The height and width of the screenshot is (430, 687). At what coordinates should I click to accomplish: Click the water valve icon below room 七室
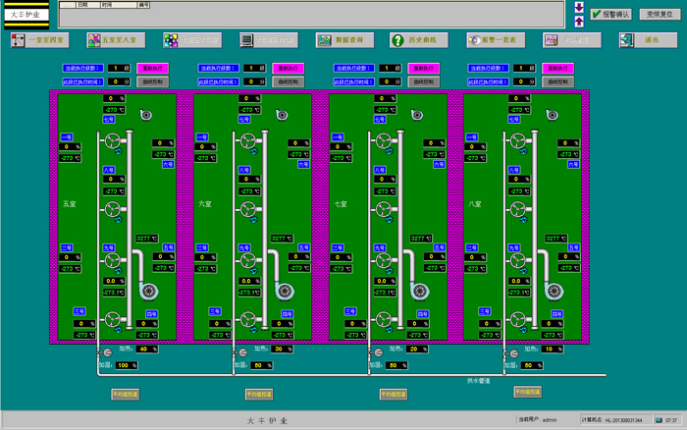click(376, 352)
